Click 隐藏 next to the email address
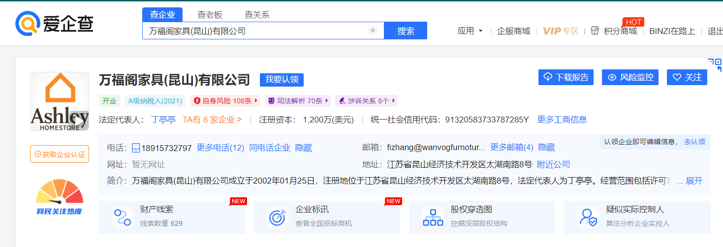Image resolution: width=723 pixels, height=247 pixels. click(x=546, y=147)
